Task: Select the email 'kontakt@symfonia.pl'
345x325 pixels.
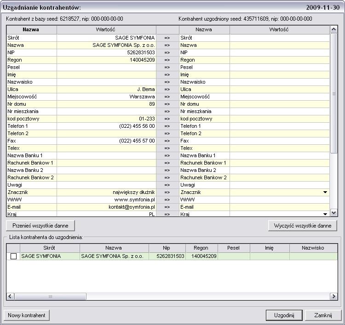Action: coord(132,207)
